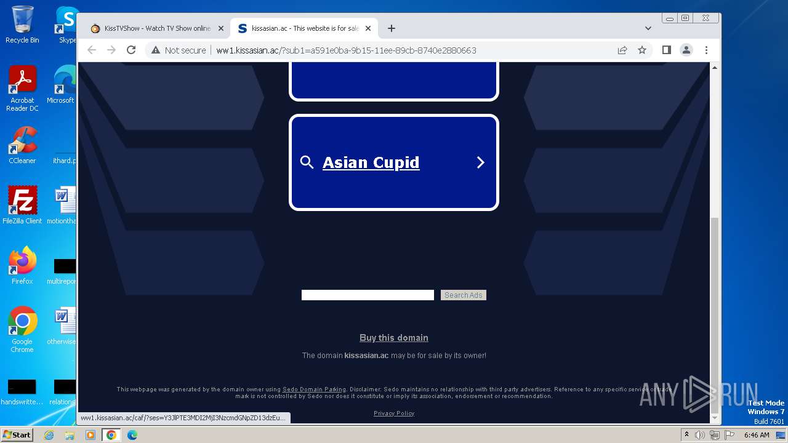Open the Buy this domain link
788x443 pixels.
394,338
